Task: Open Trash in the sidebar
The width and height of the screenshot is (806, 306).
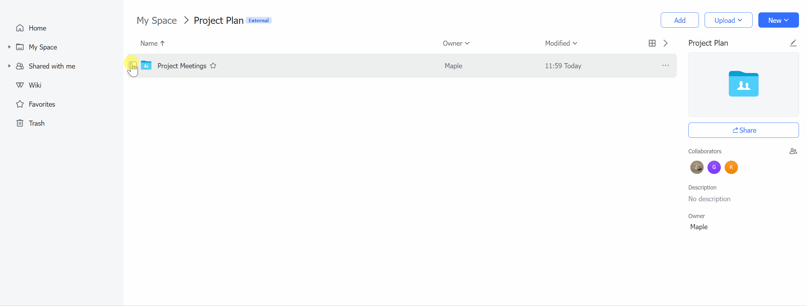Action: 37,123
